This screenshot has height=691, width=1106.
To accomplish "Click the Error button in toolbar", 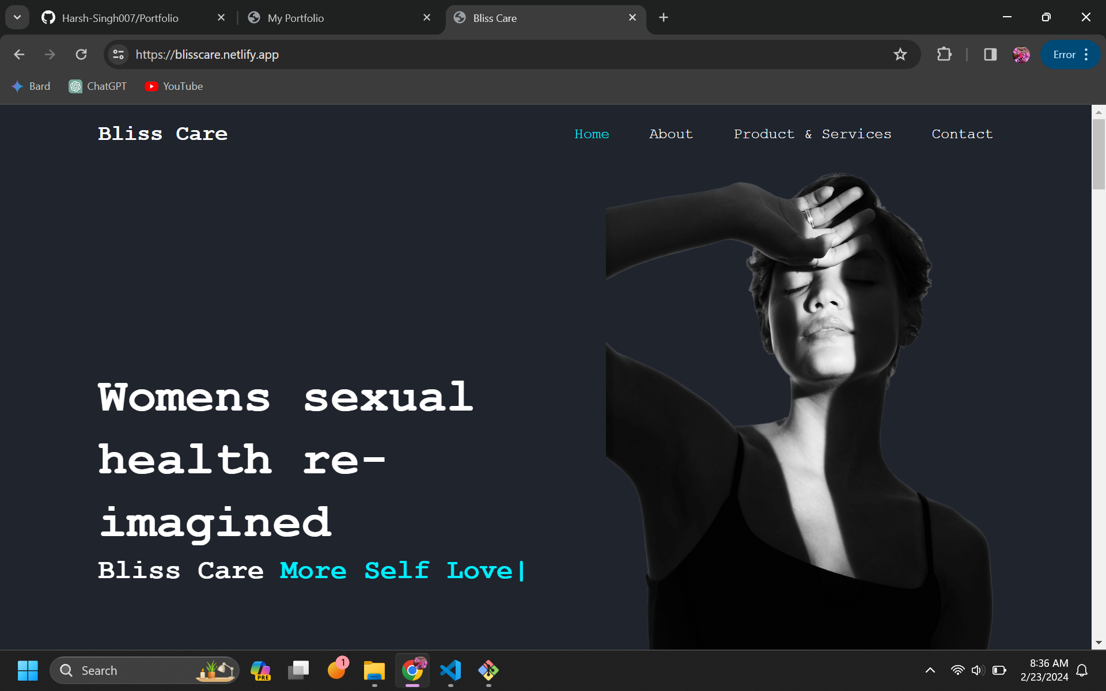I will [1064, 55].
